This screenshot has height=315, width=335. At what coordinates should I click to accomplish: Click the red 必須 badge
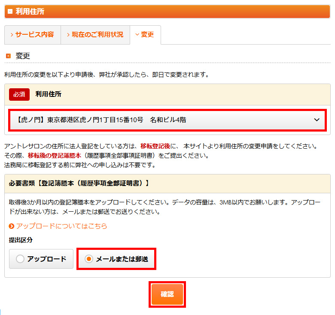pos(19,94)
